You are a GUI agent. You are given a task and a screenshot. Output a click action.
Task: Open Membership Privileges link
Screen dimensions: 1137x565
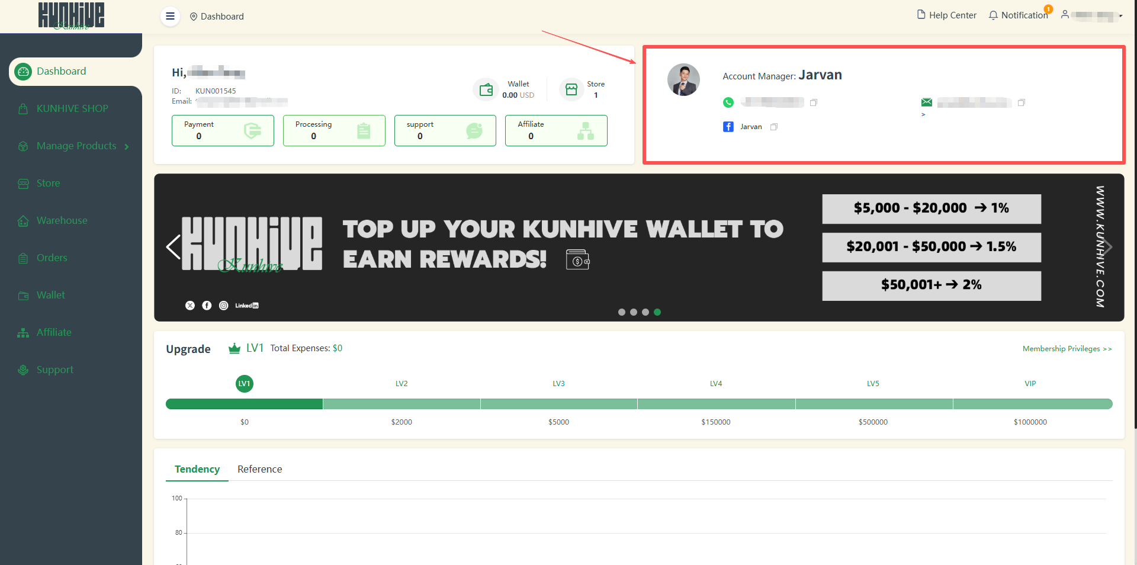1067,349
